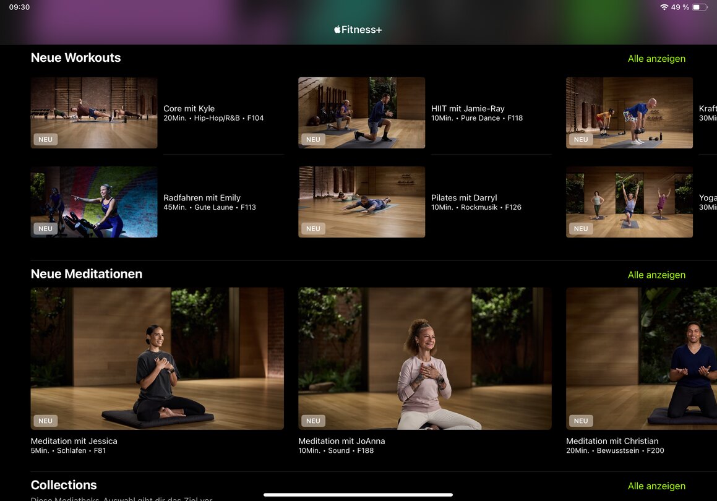Open Meditation mit Christian image
717x501 pixels.
(x=642, y=358)
